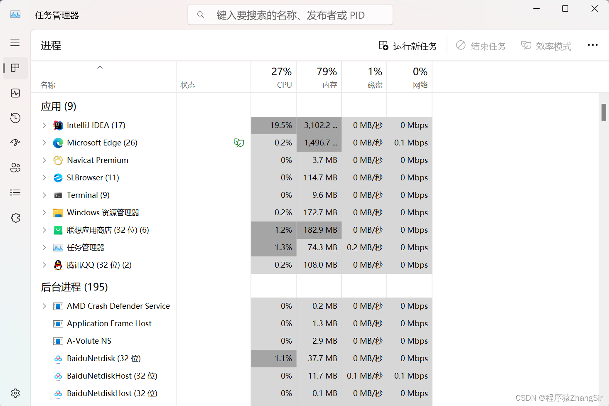Open the Startup apps sidebar icon
Image resolution: width=609 pixels, height=406 pixels.
point(15,143)
